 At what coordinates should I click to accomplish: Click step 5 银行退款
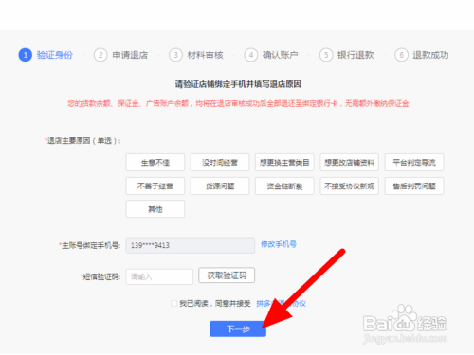(x=347, y=55)
